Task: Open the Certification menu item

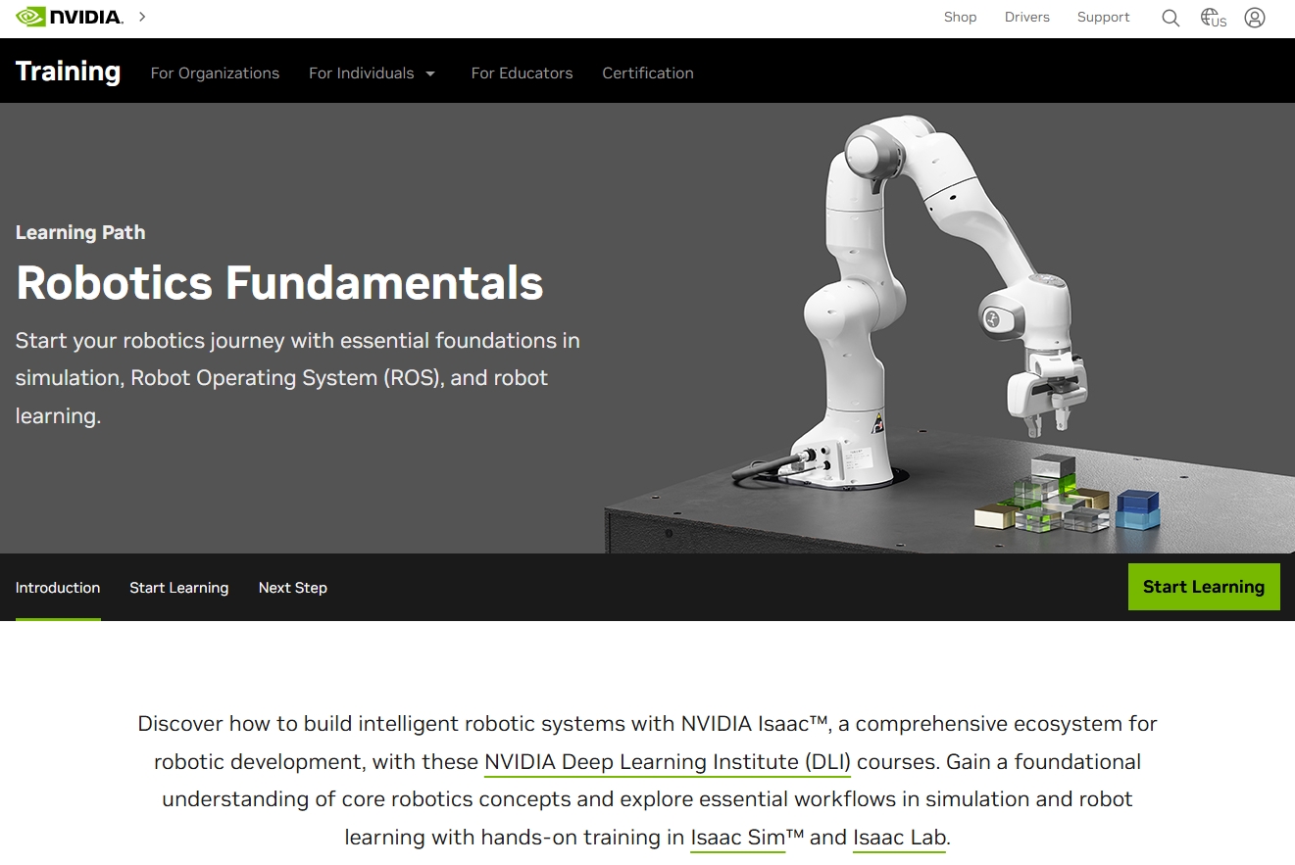Action: pos(647,73)
